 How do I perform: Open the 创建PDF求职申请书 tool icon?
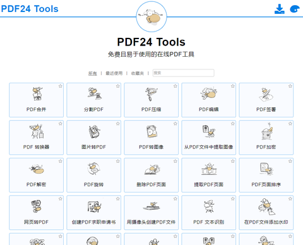click(94, 206)
